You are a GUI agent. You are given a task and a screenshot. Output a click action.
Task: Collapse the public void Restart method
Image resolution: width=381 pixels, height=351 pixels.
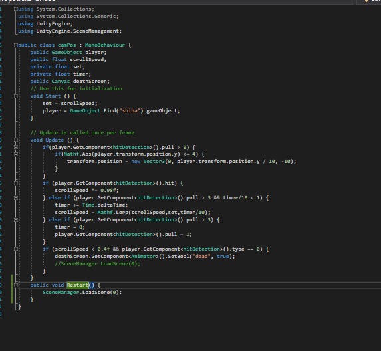16,285
